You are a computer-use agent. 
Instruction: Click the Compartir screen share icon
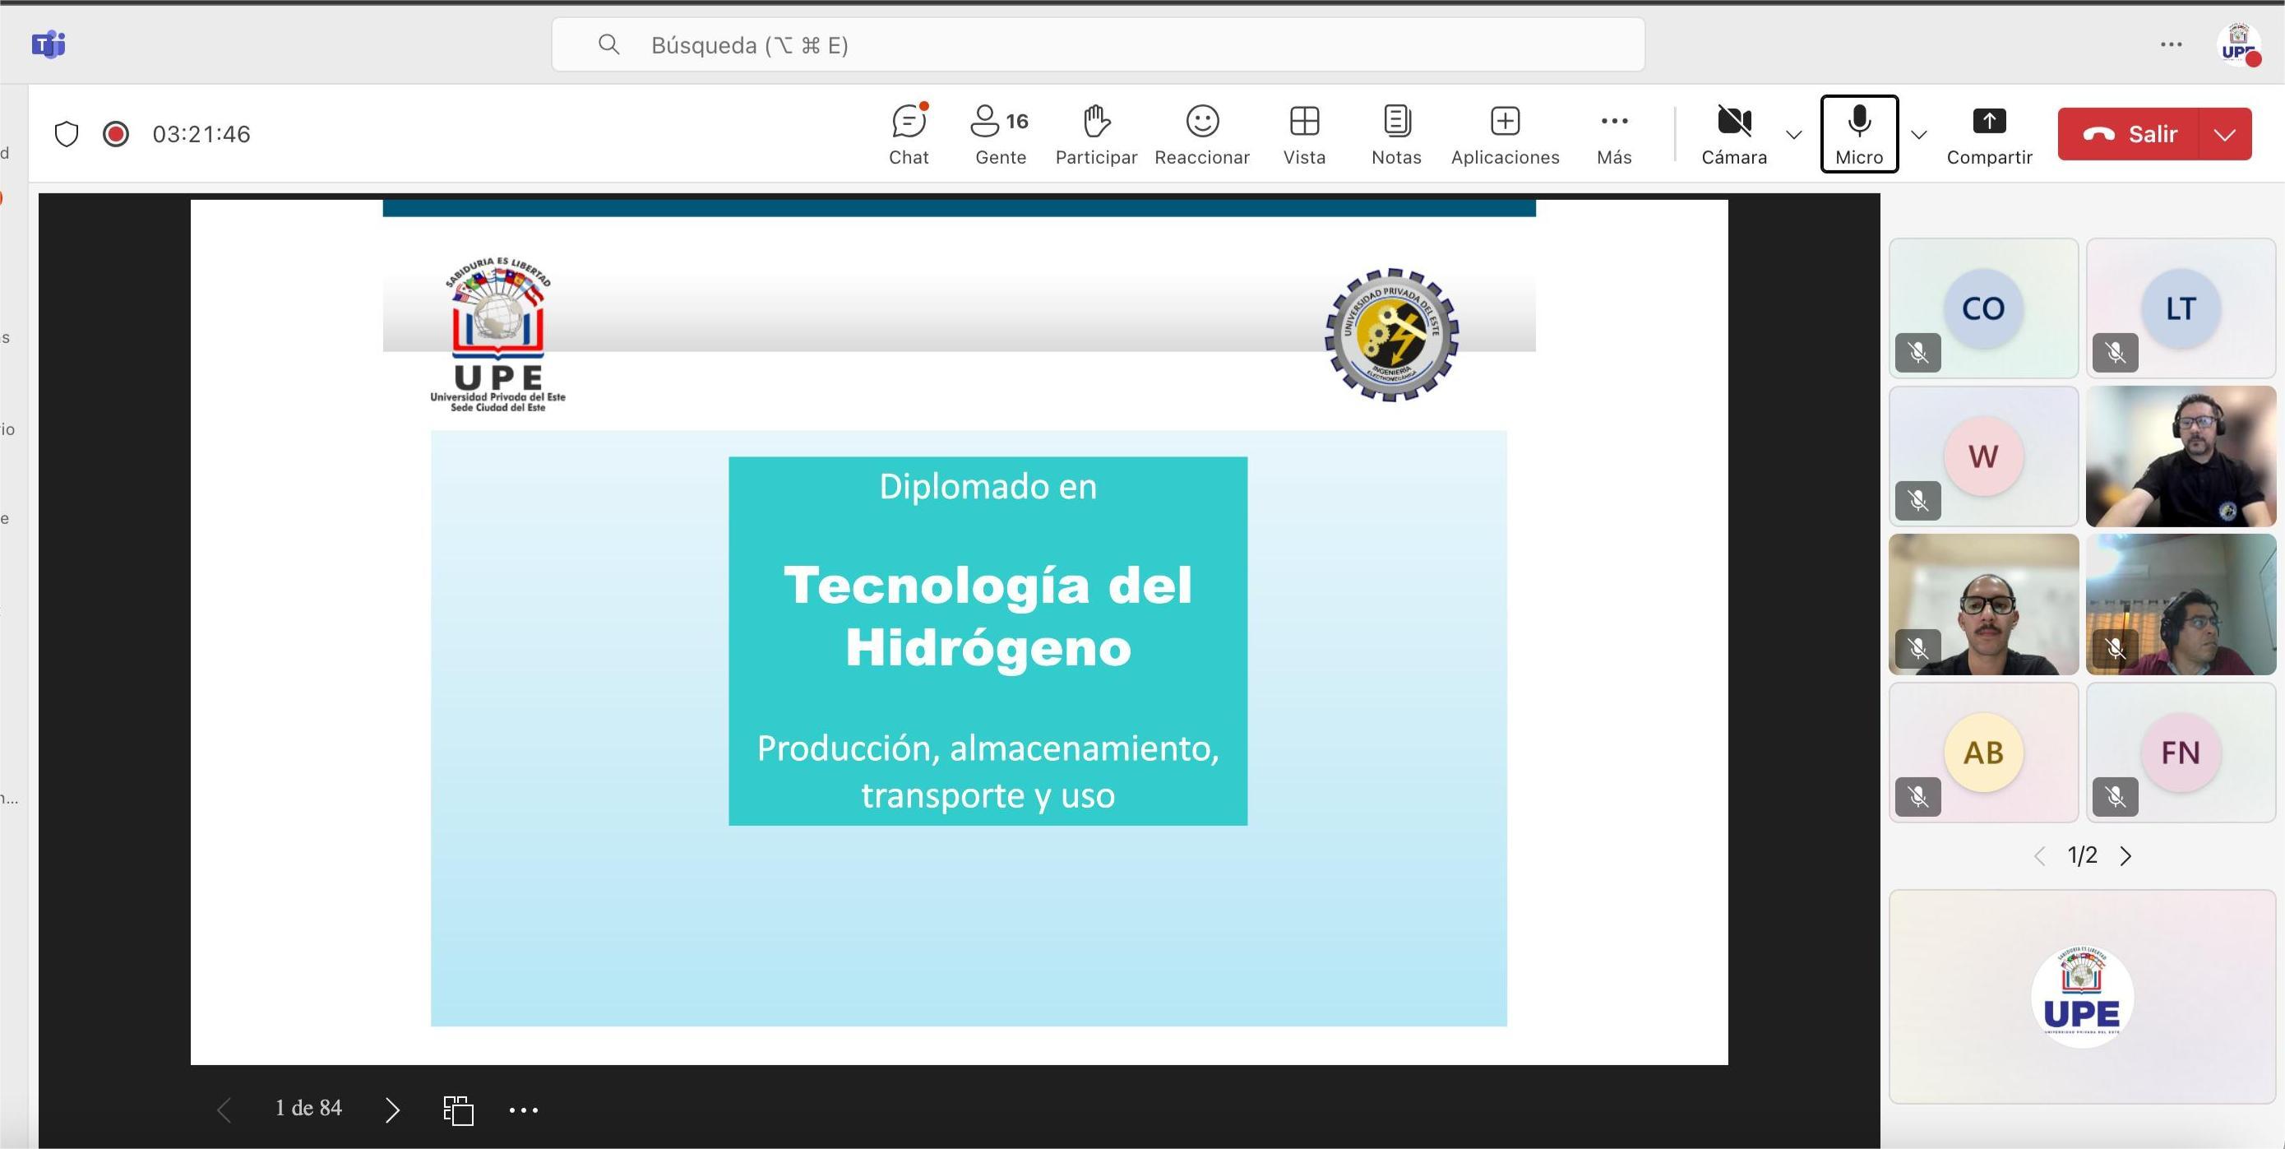click(1989, 123)
